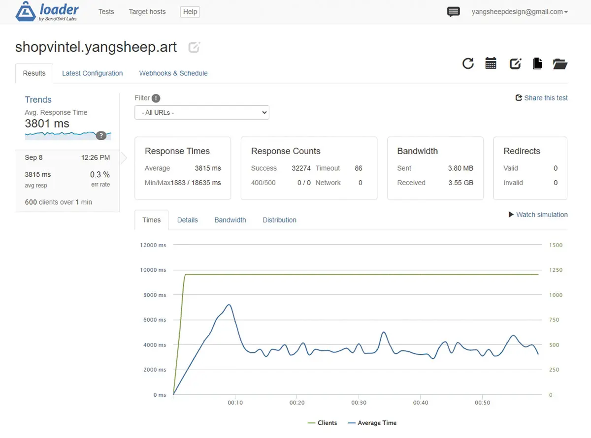This screenshot has width=591, height=438.
Task: Click the shopvintel.yangsheep.art title
Action: 96,47
